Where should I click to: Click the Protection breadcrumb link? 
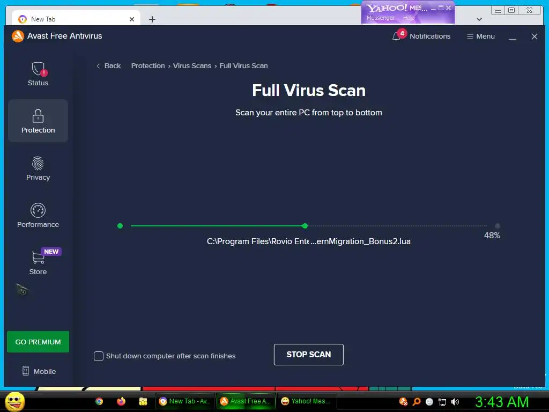click(x=148, y=66)
